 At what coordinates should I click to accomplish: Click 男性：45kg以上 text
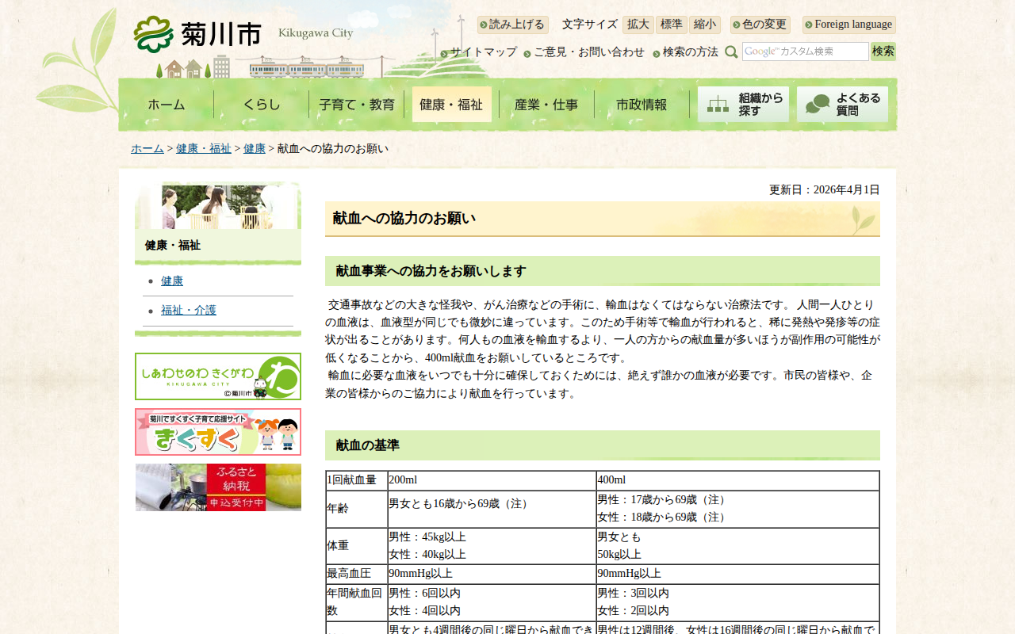427,537
